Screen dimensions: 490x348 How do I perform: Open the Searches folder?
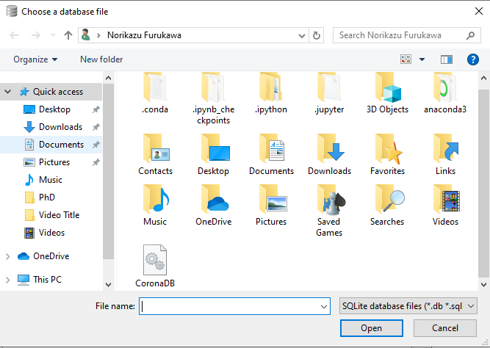pyautogui.click(x=387, y=206)
